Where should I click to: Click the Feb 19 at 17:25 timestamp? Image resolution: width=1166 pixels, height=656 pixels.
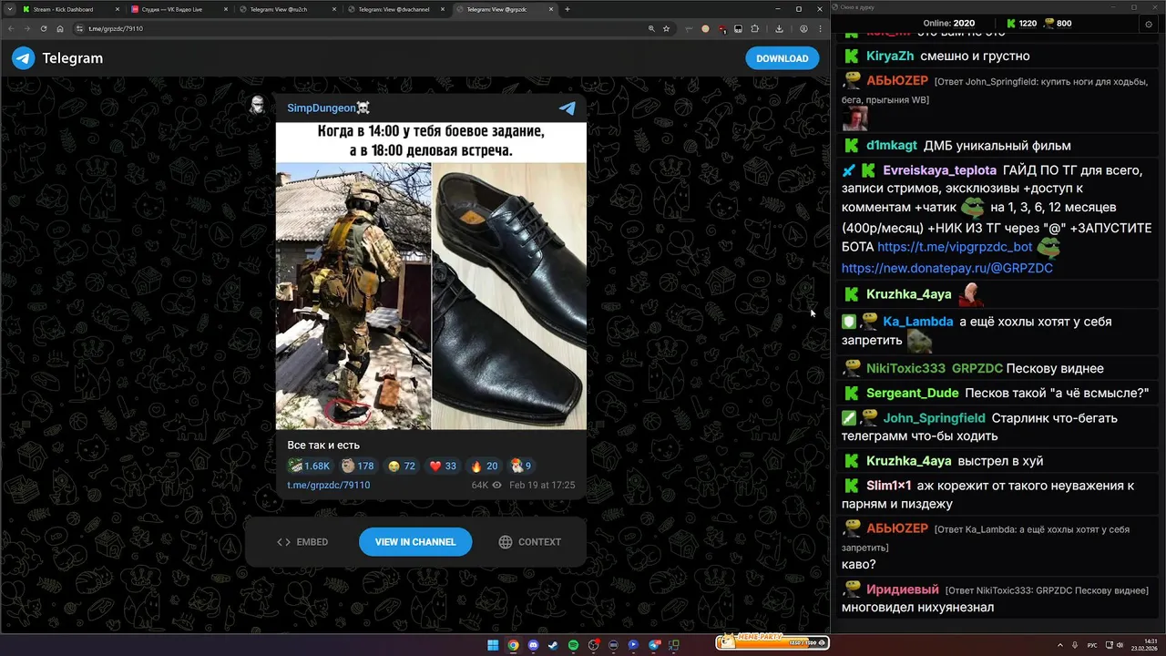pos(542,485)
